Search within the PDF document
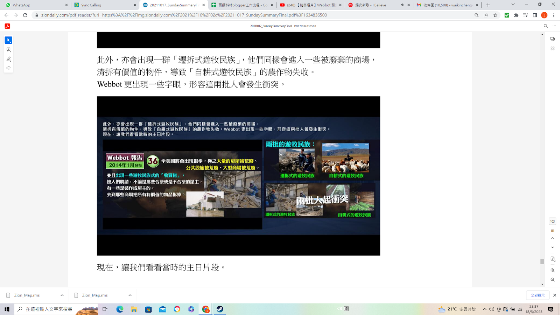Viewport: 560px width, 315px height. coord(546,26)
